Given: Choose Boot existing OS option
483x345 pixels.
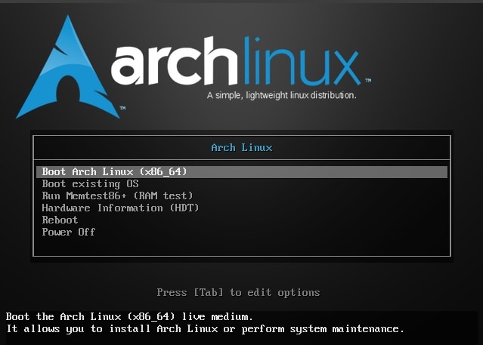Looking at the screenshot, I should click(90, 183).
